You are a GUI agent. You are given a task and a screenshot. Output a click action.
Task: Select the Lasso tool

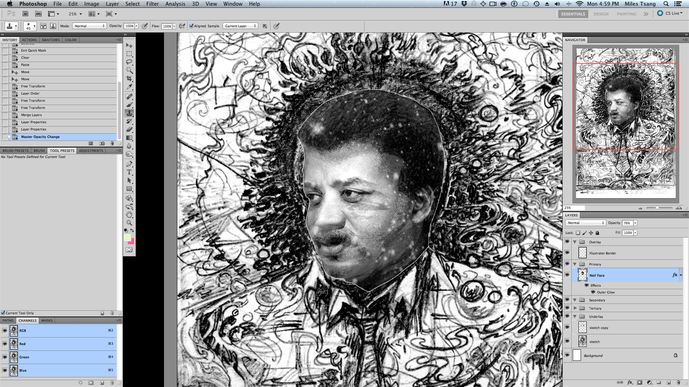click(129, 62)
